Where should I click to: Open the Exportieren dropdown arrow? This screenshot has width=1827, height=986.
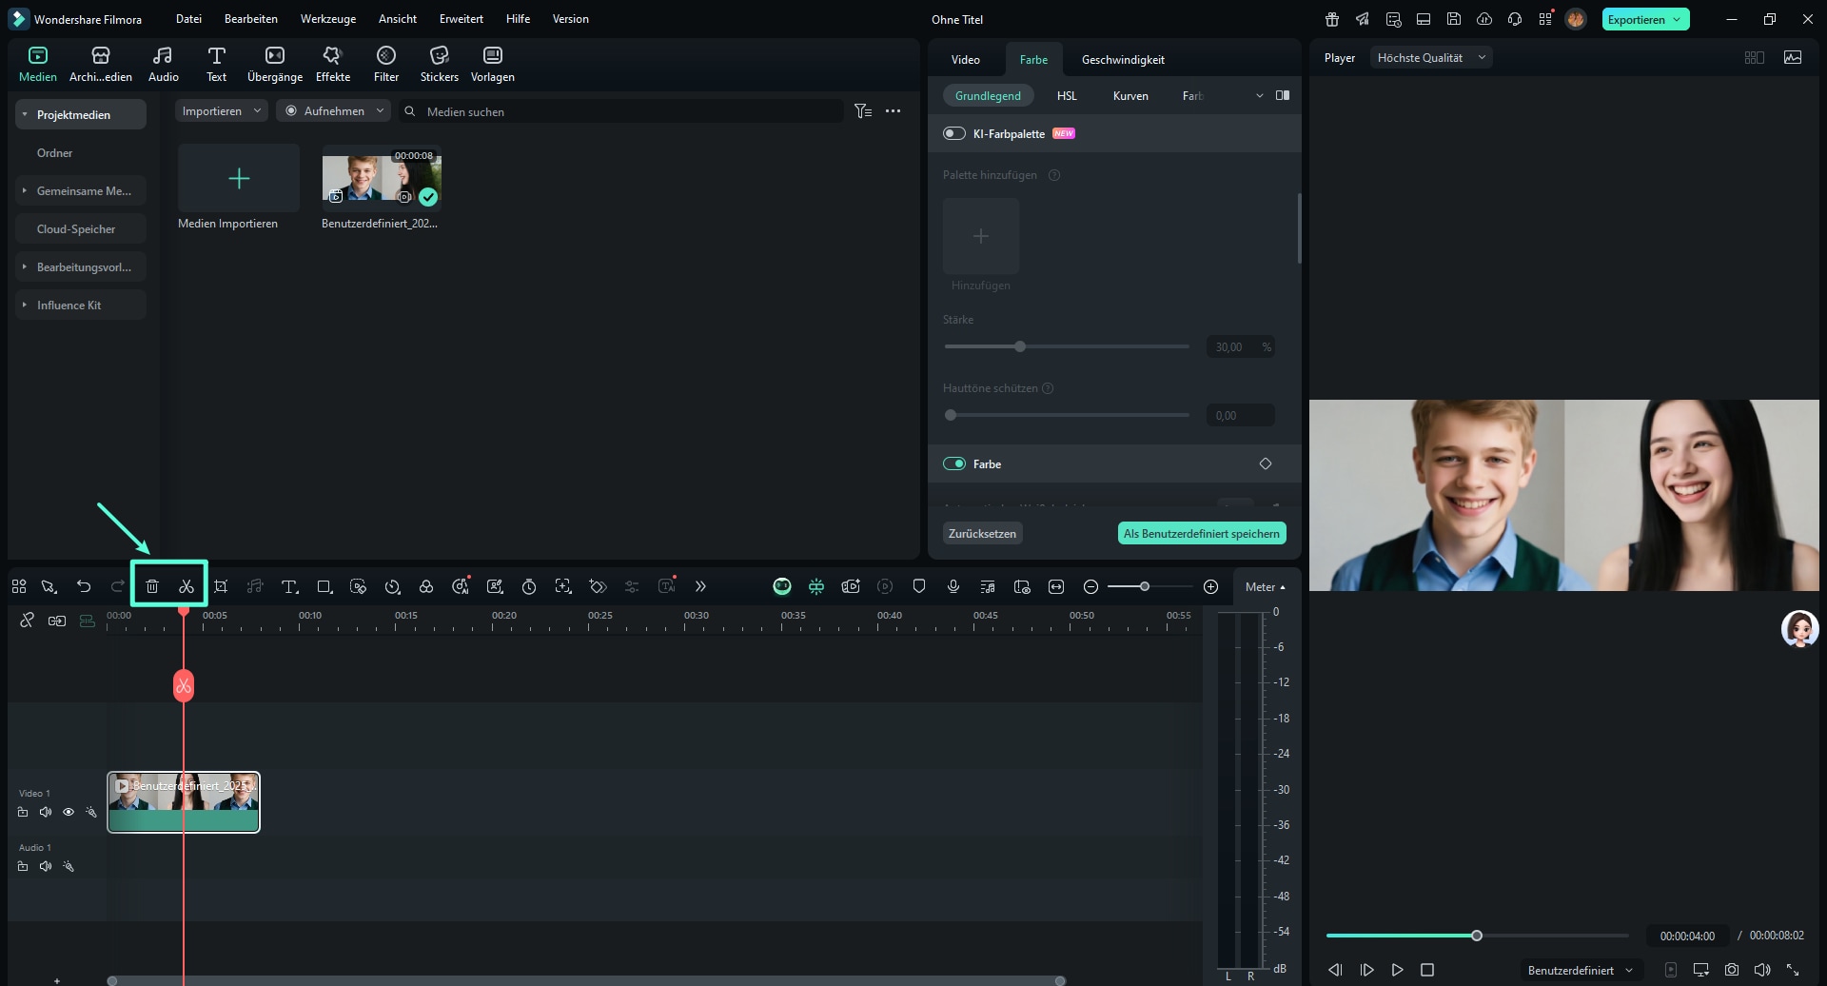[x=1677, y=19]
